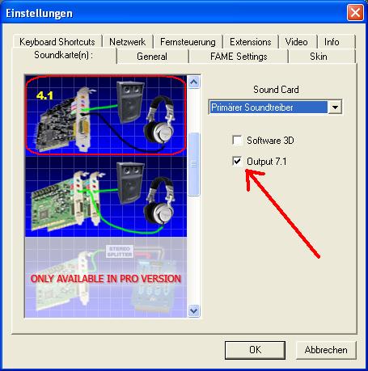The height and width of the screenshot is (371, 368).
Task: Confirm settings with the OK button
Action: click(255, 350)
